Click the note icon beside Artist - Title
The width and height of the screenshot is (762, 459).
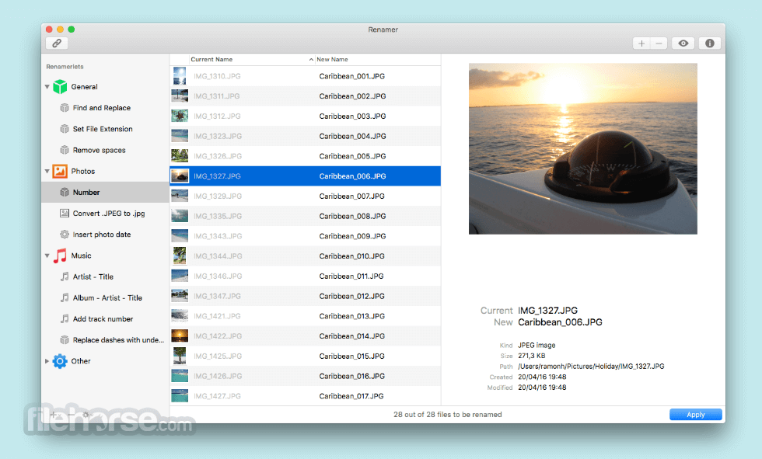[x=64, y=276]
